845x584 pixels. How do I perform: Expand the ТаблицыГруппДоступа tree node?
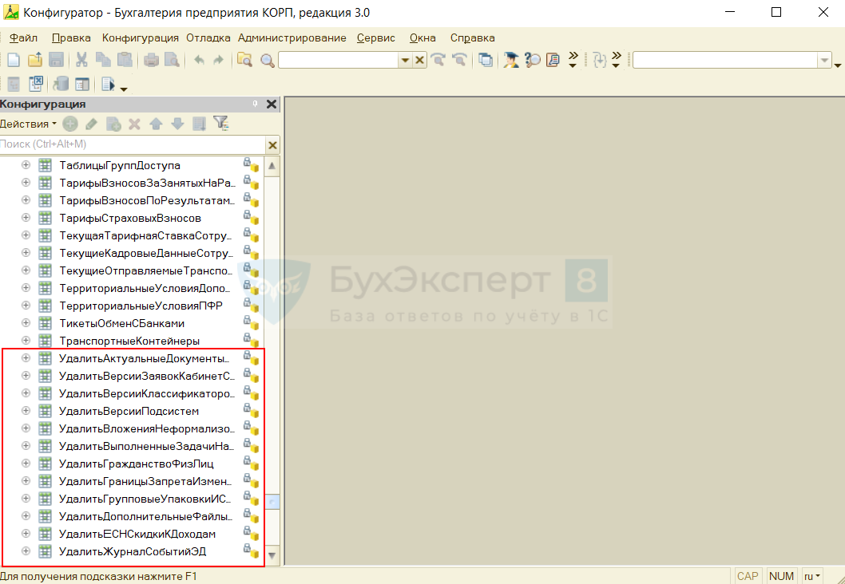tap(26, 165)
